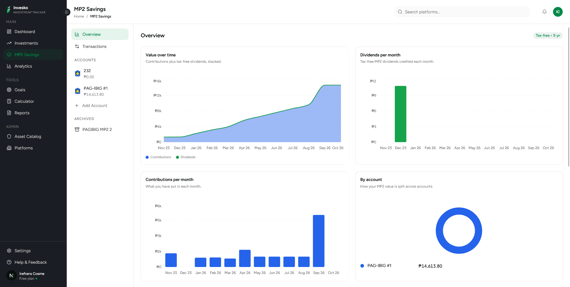This screenshot has height=287, width=570.
Task: Select the PAG-IBIG #1 account
Action: [x=100, y=91]
